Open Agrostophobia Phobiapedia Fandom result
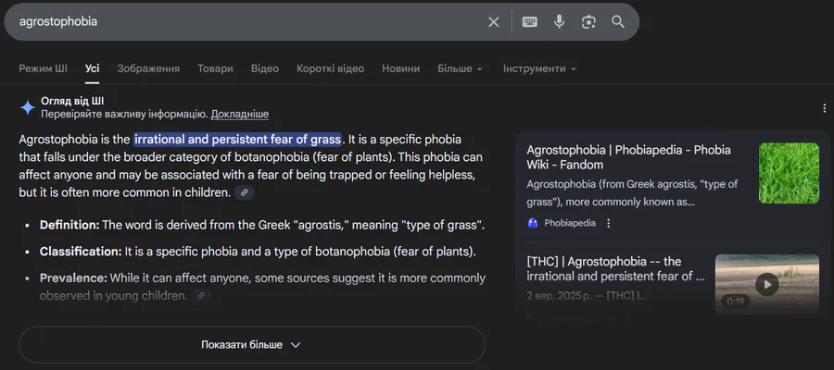The image size is (834, 370). click(628, 157)
